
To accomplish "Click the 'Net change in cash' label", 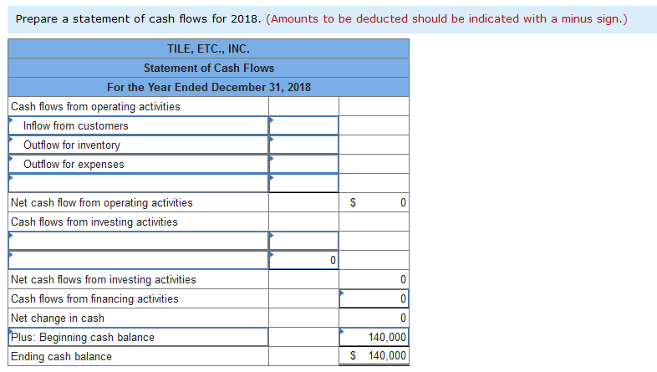I will pyautogui.click(x=58, y=318).
